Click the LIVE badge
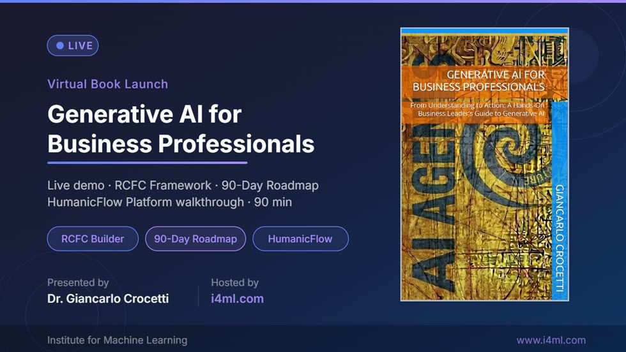This screenshot has height=352, width=626. 73,45
